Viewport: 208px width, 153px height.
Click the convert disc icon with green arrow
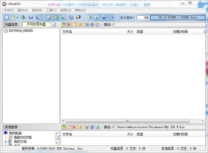point(63,17)
